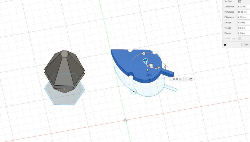Click the circled sketch point on the leaf outline
This screenshot has height=142, width=250.
pyautogui.click(x=134, y=91)
